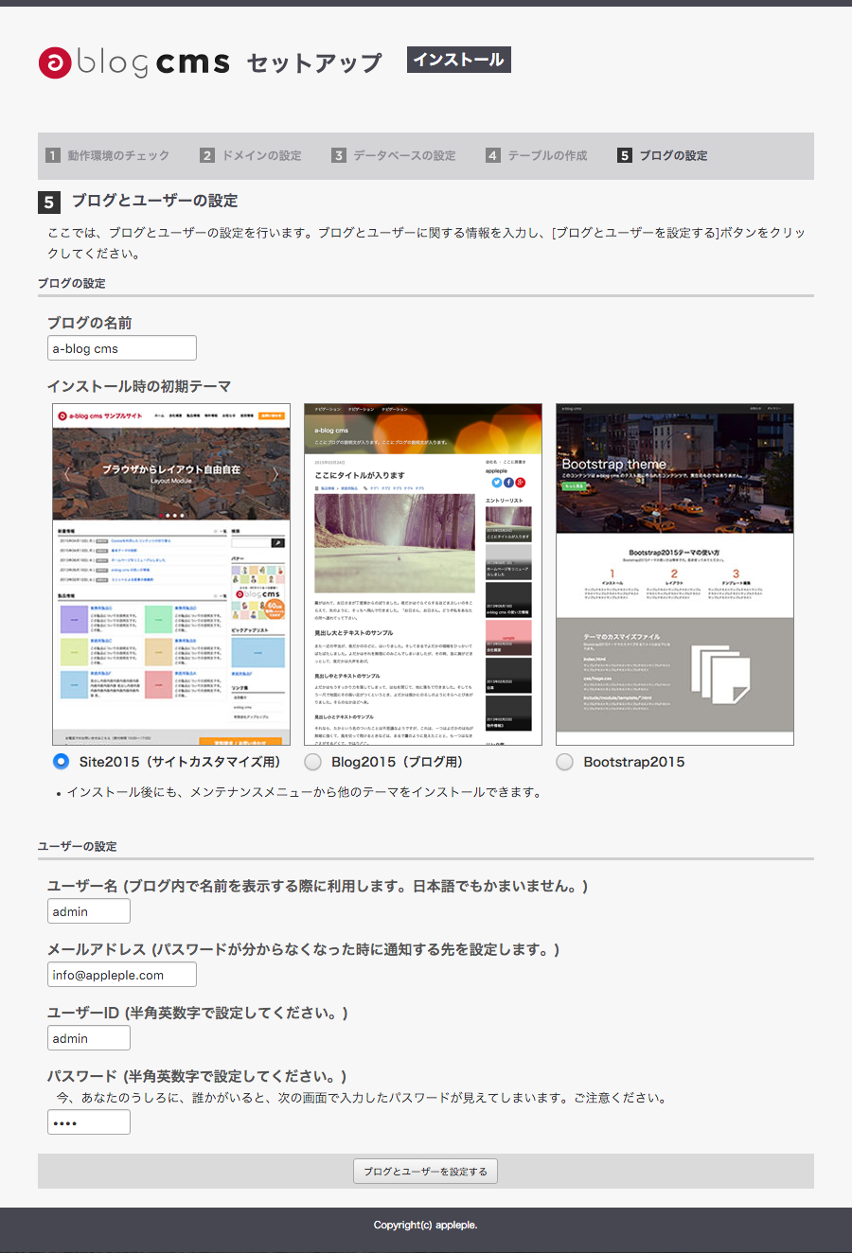This screenshot has width=852, height=1253.
Task: Click the step 4 number badge
Action: pyautogui.click(x=492, y=155)
